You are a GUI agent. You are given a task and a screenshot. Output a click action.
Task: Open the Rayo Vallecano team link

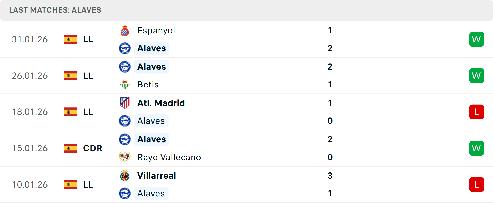[169, 157]
